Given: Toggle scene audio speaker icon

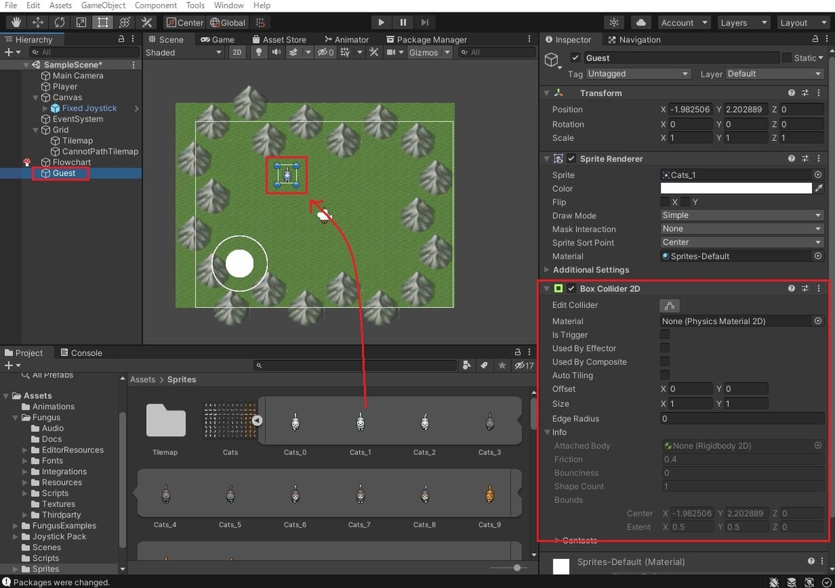Looking at the screenshot, I should point(276,52).
